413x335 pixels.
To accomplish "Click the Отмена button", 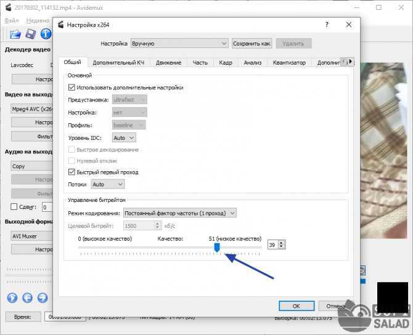I will point(336,306).
